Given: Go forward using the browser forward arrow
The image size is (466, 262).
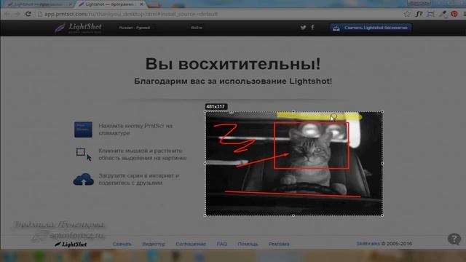Looking at the screenshot, I should click(x=17, y=14).
